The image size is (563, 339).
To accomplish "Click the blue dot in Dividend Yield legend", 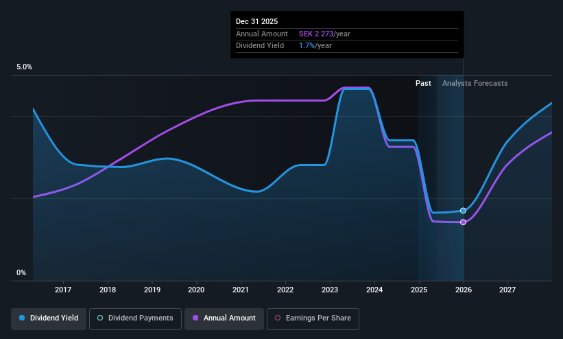I will (x=22, y=318).
